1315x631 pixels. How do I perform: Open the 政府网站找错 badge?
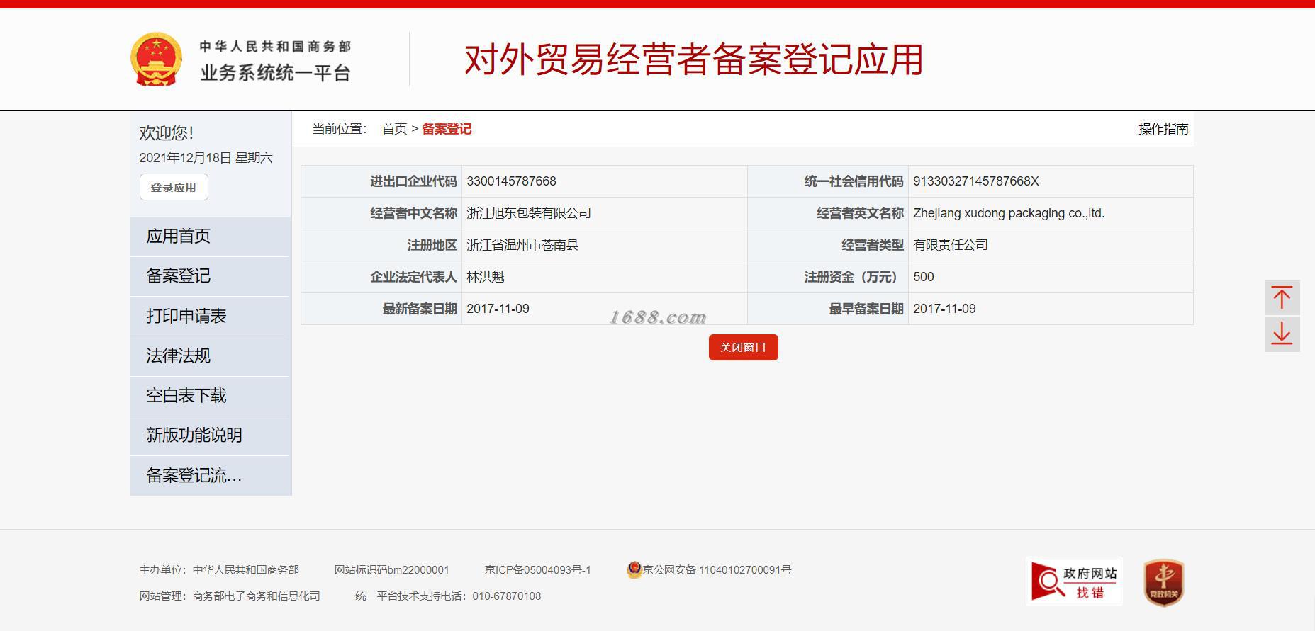(1074, 581)
